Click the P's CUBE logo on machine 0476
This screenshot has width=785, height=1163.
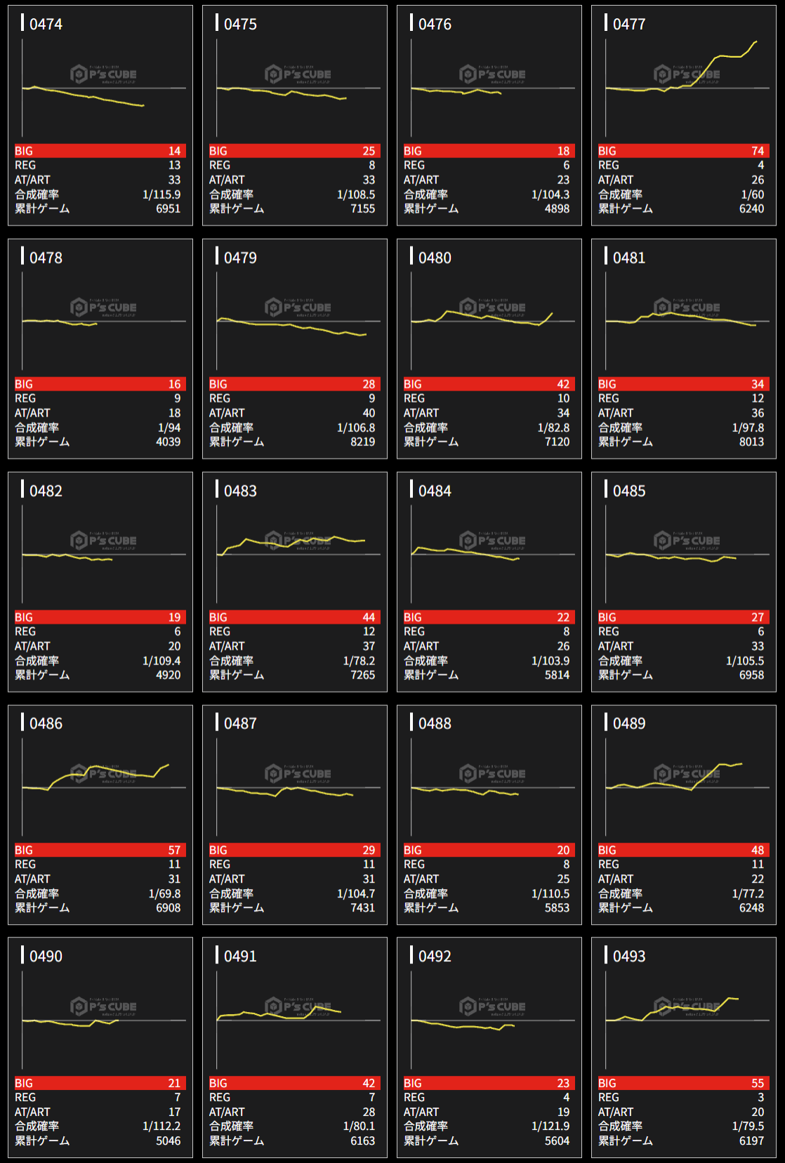[492, 74]
